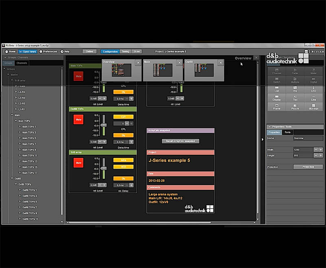Mute the Outfill TOPs group
Image resolution: width=326 pixels, height=268 pixels.
(78, 119)
